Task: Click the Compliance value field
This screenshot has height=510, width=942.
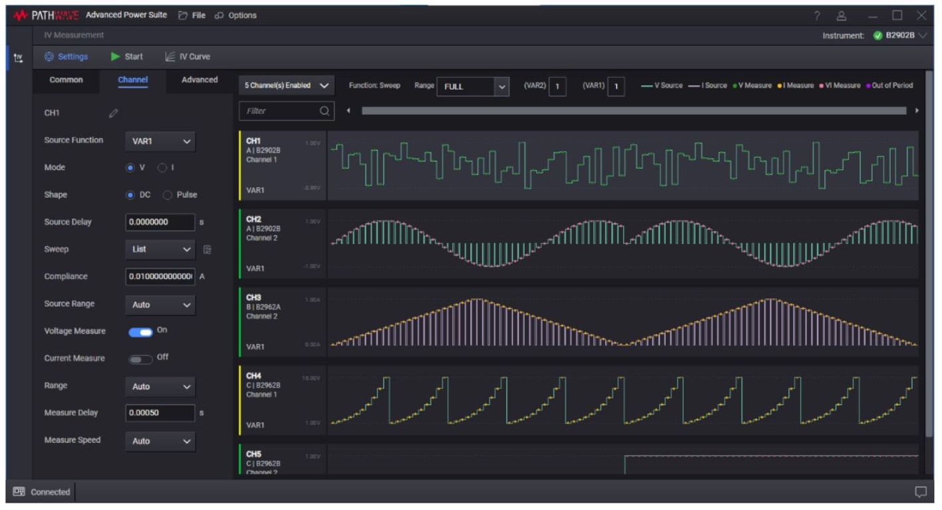Action: click(160, 277)
